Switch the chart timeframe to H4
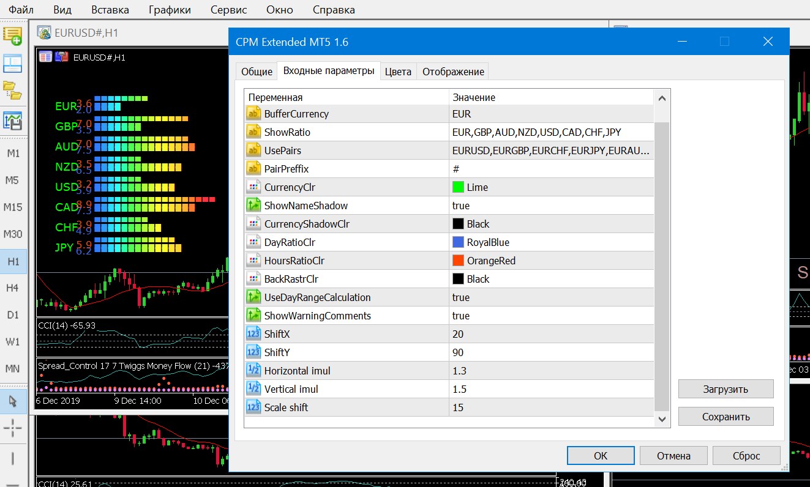 (12, 288)
